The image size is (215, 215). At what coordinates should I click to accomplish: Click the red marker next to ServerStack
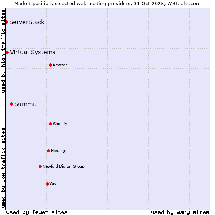[6, 22]
